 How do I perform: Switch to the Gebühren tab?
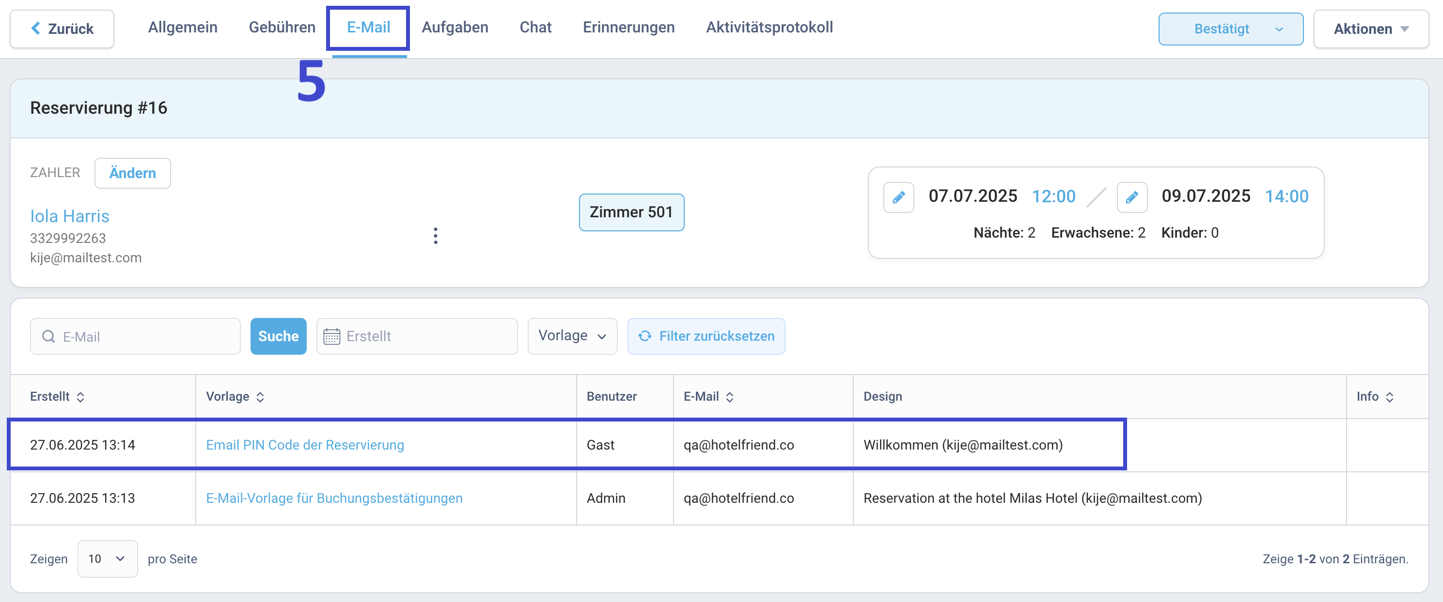pyautogui.click(x=282, y=27)
